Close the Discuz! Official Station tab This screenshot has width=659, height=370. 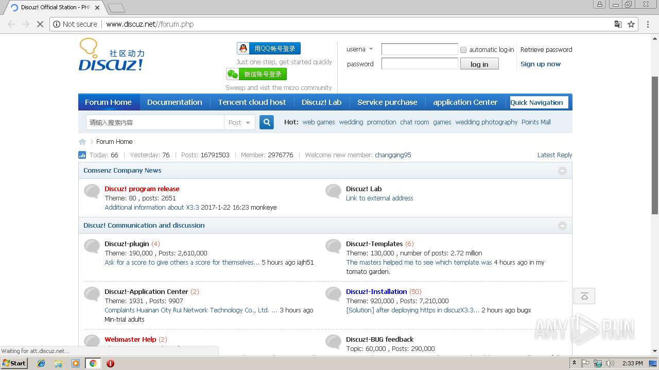97,8
